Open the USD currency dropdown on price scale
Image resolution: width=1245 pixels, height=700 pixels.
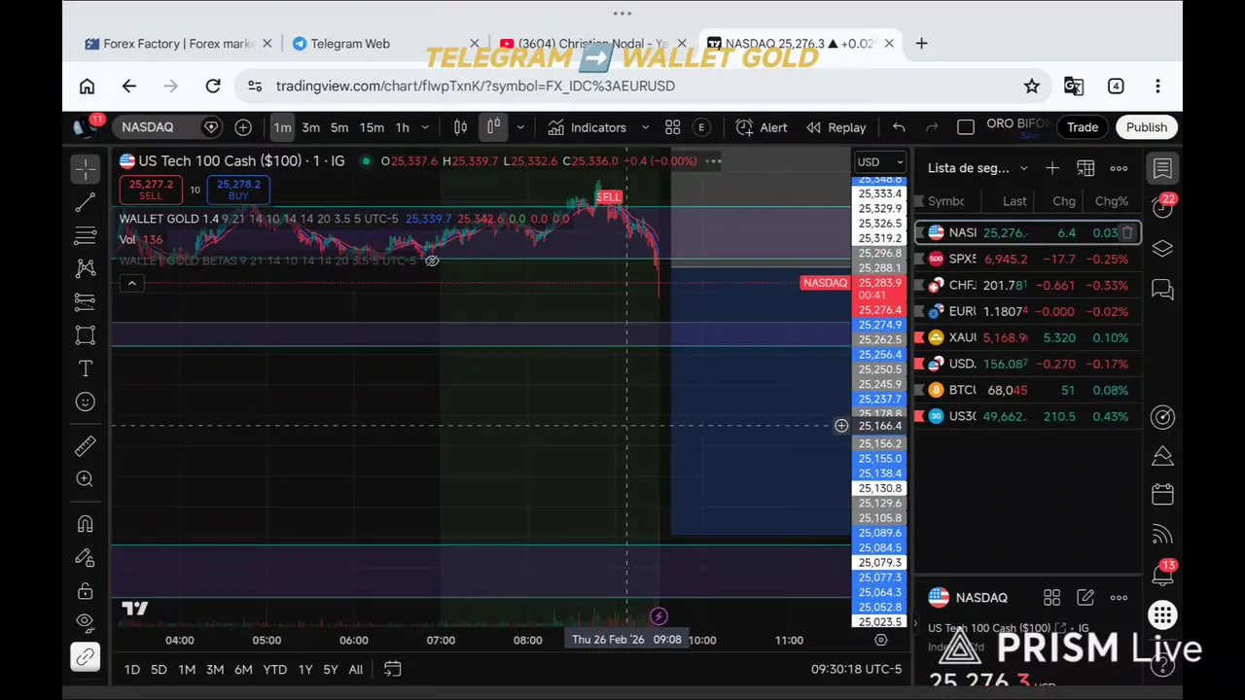(x=879, y=162)
